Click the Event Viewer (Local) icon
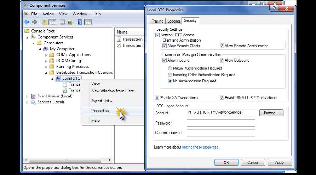 [33, 96]
